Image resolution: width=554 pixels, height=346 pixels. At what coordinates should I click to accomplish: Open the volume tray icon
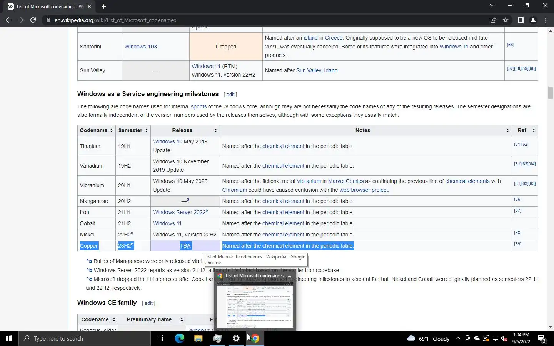[504, 338]
